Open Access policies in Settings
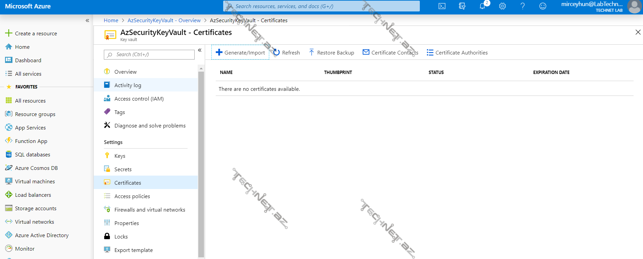This screenshot has height=259, width=643. pos(132,196)
